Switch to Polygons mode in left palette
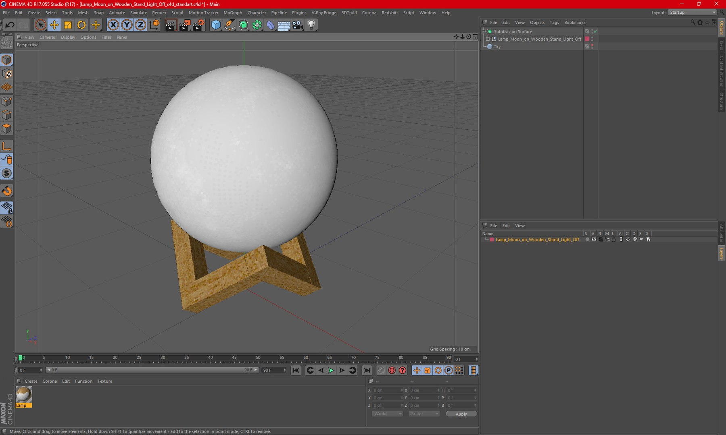This screenshot has height=435, width=726. (x=7, y=128)
